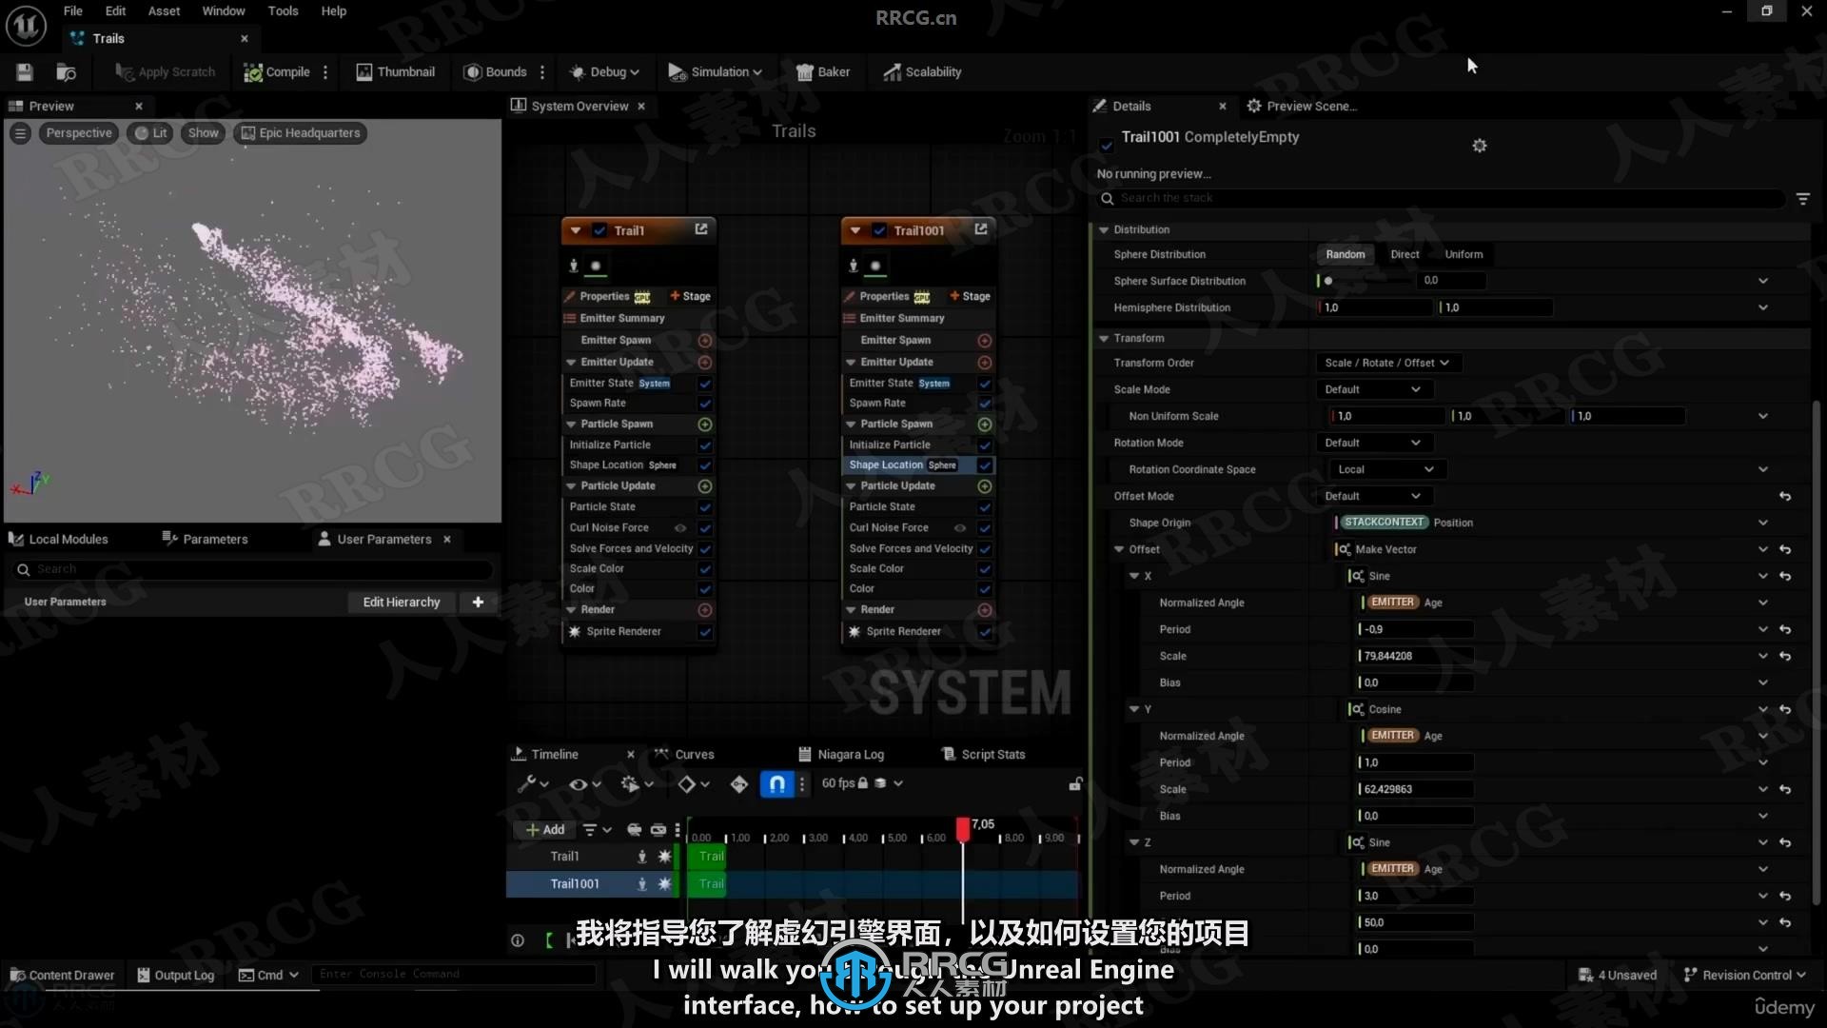Open Rotation Coordinate Space dropdown

click(1387, 469)
